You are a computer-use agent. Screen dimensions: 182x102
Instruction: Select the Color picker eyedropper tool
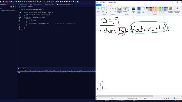(x=113, y=12)
